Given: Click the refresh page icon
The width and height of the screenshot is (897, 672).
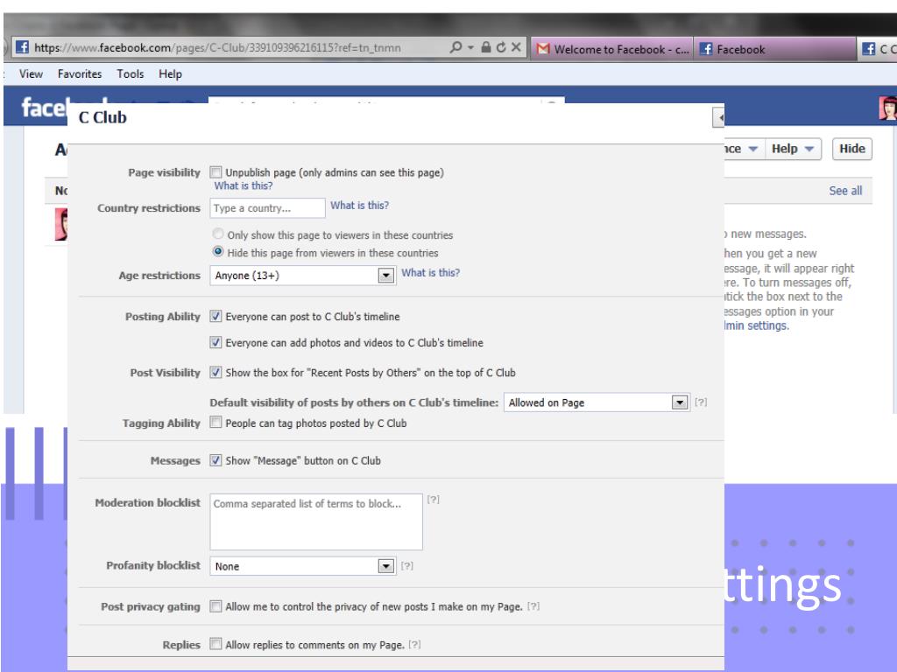Looking at the screenshot, I should coord(501,47).
